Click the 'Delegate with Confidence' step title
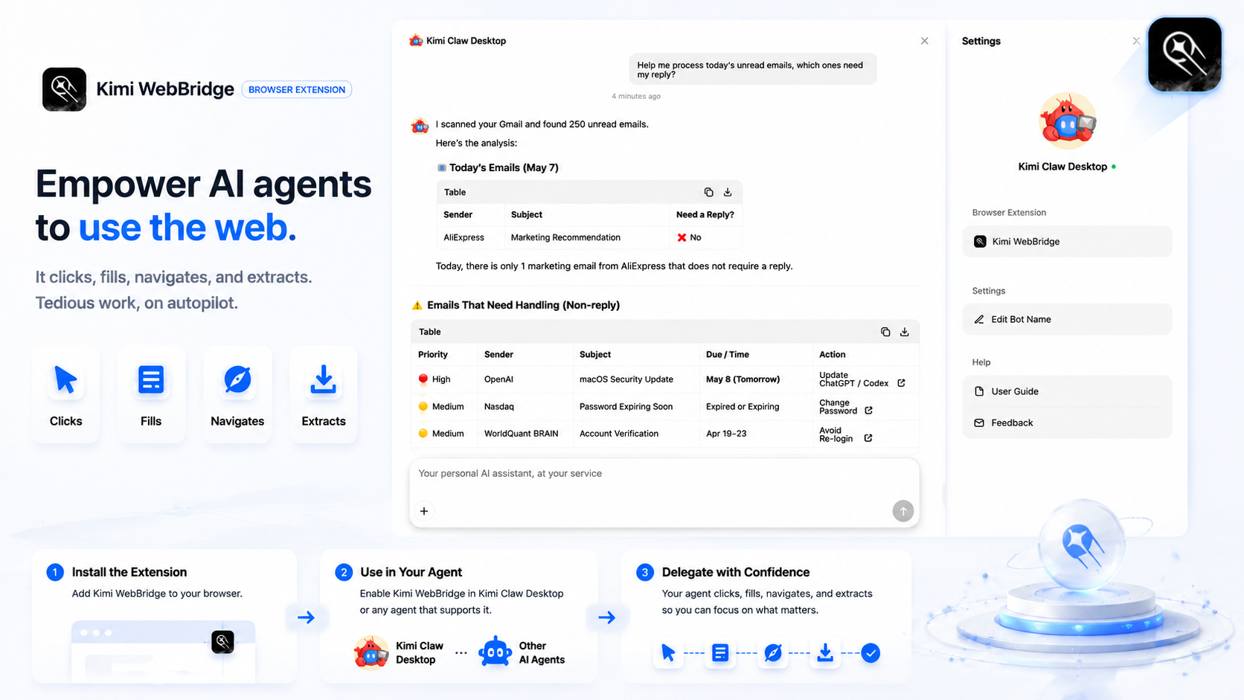This screenshot has height=700, width=1244. pyautogui.click(x=736, y=572)
